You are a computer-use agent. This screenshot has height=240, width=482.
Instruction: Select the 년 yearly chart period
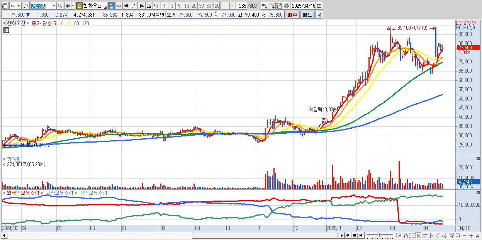point(133,6)
